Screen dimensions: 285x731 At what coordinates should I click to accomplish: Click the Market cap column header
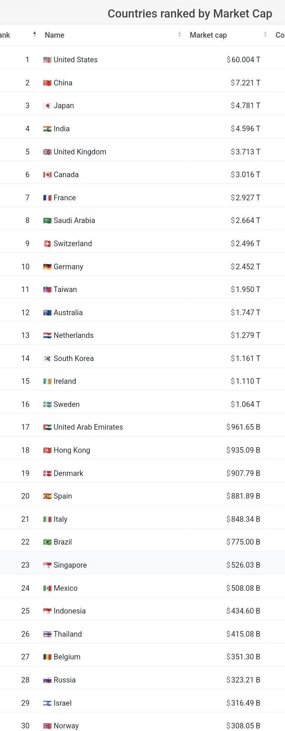[208, 35]
